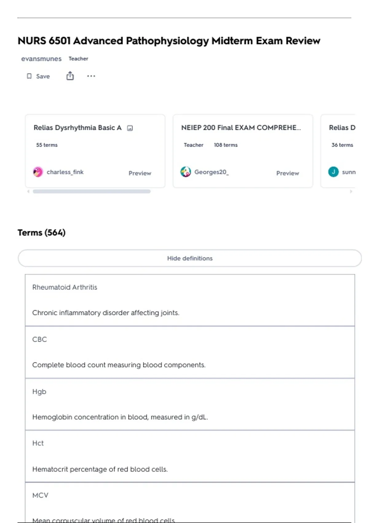Image resolution: width=369 pixels, height=523 pixels.
Task: Open the three-dot more options menu
Action: pos(91,76)
